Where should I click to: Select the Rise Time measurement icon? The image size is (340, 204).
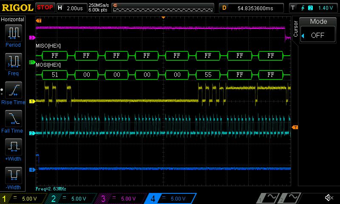14,90
